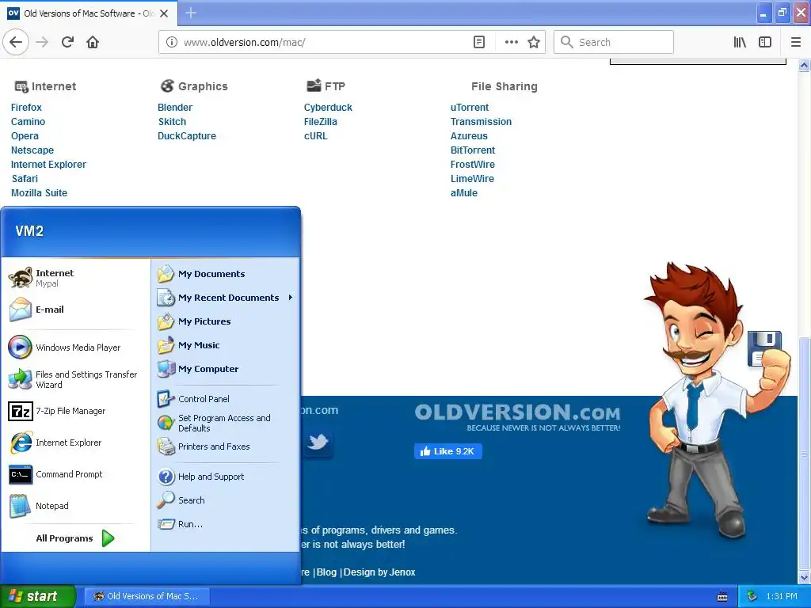This screenshot has height=608, width=811.
Task: Open the Cyberduck link under FTP
Action: tap(328, 107)
